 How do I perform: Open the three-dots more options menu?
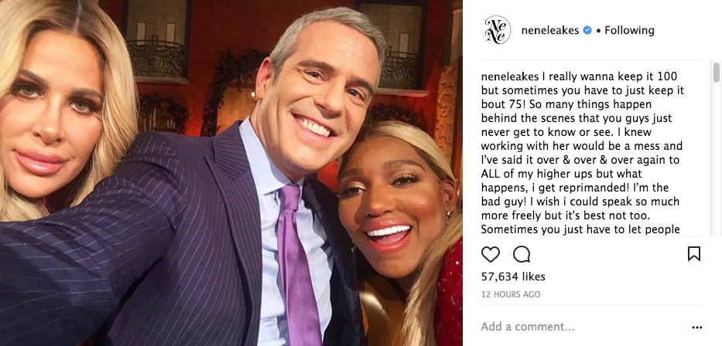click(x=697, y=327)
